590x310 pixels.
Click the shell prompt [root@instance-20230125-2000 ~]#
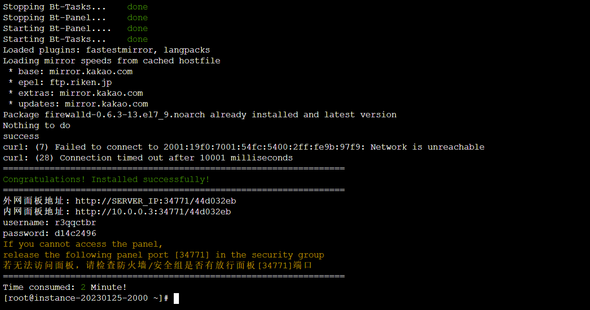[x=86, y=298]
